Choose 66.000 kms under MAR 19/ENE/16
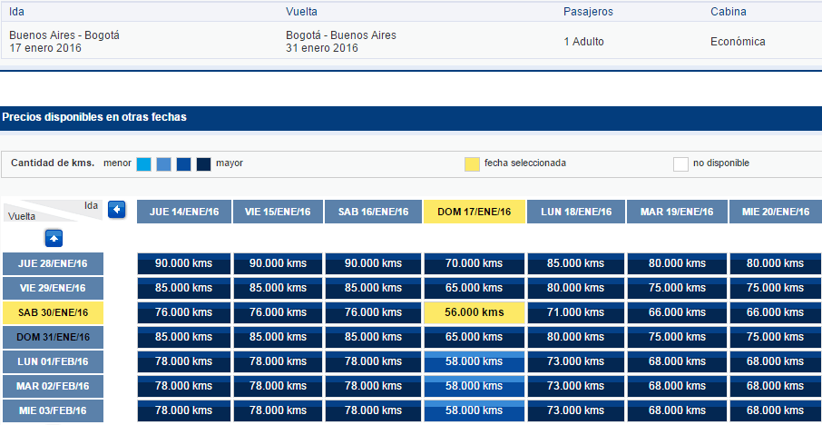Image resolution: width=822 pixels, height=425 pixels. point(678,312)
